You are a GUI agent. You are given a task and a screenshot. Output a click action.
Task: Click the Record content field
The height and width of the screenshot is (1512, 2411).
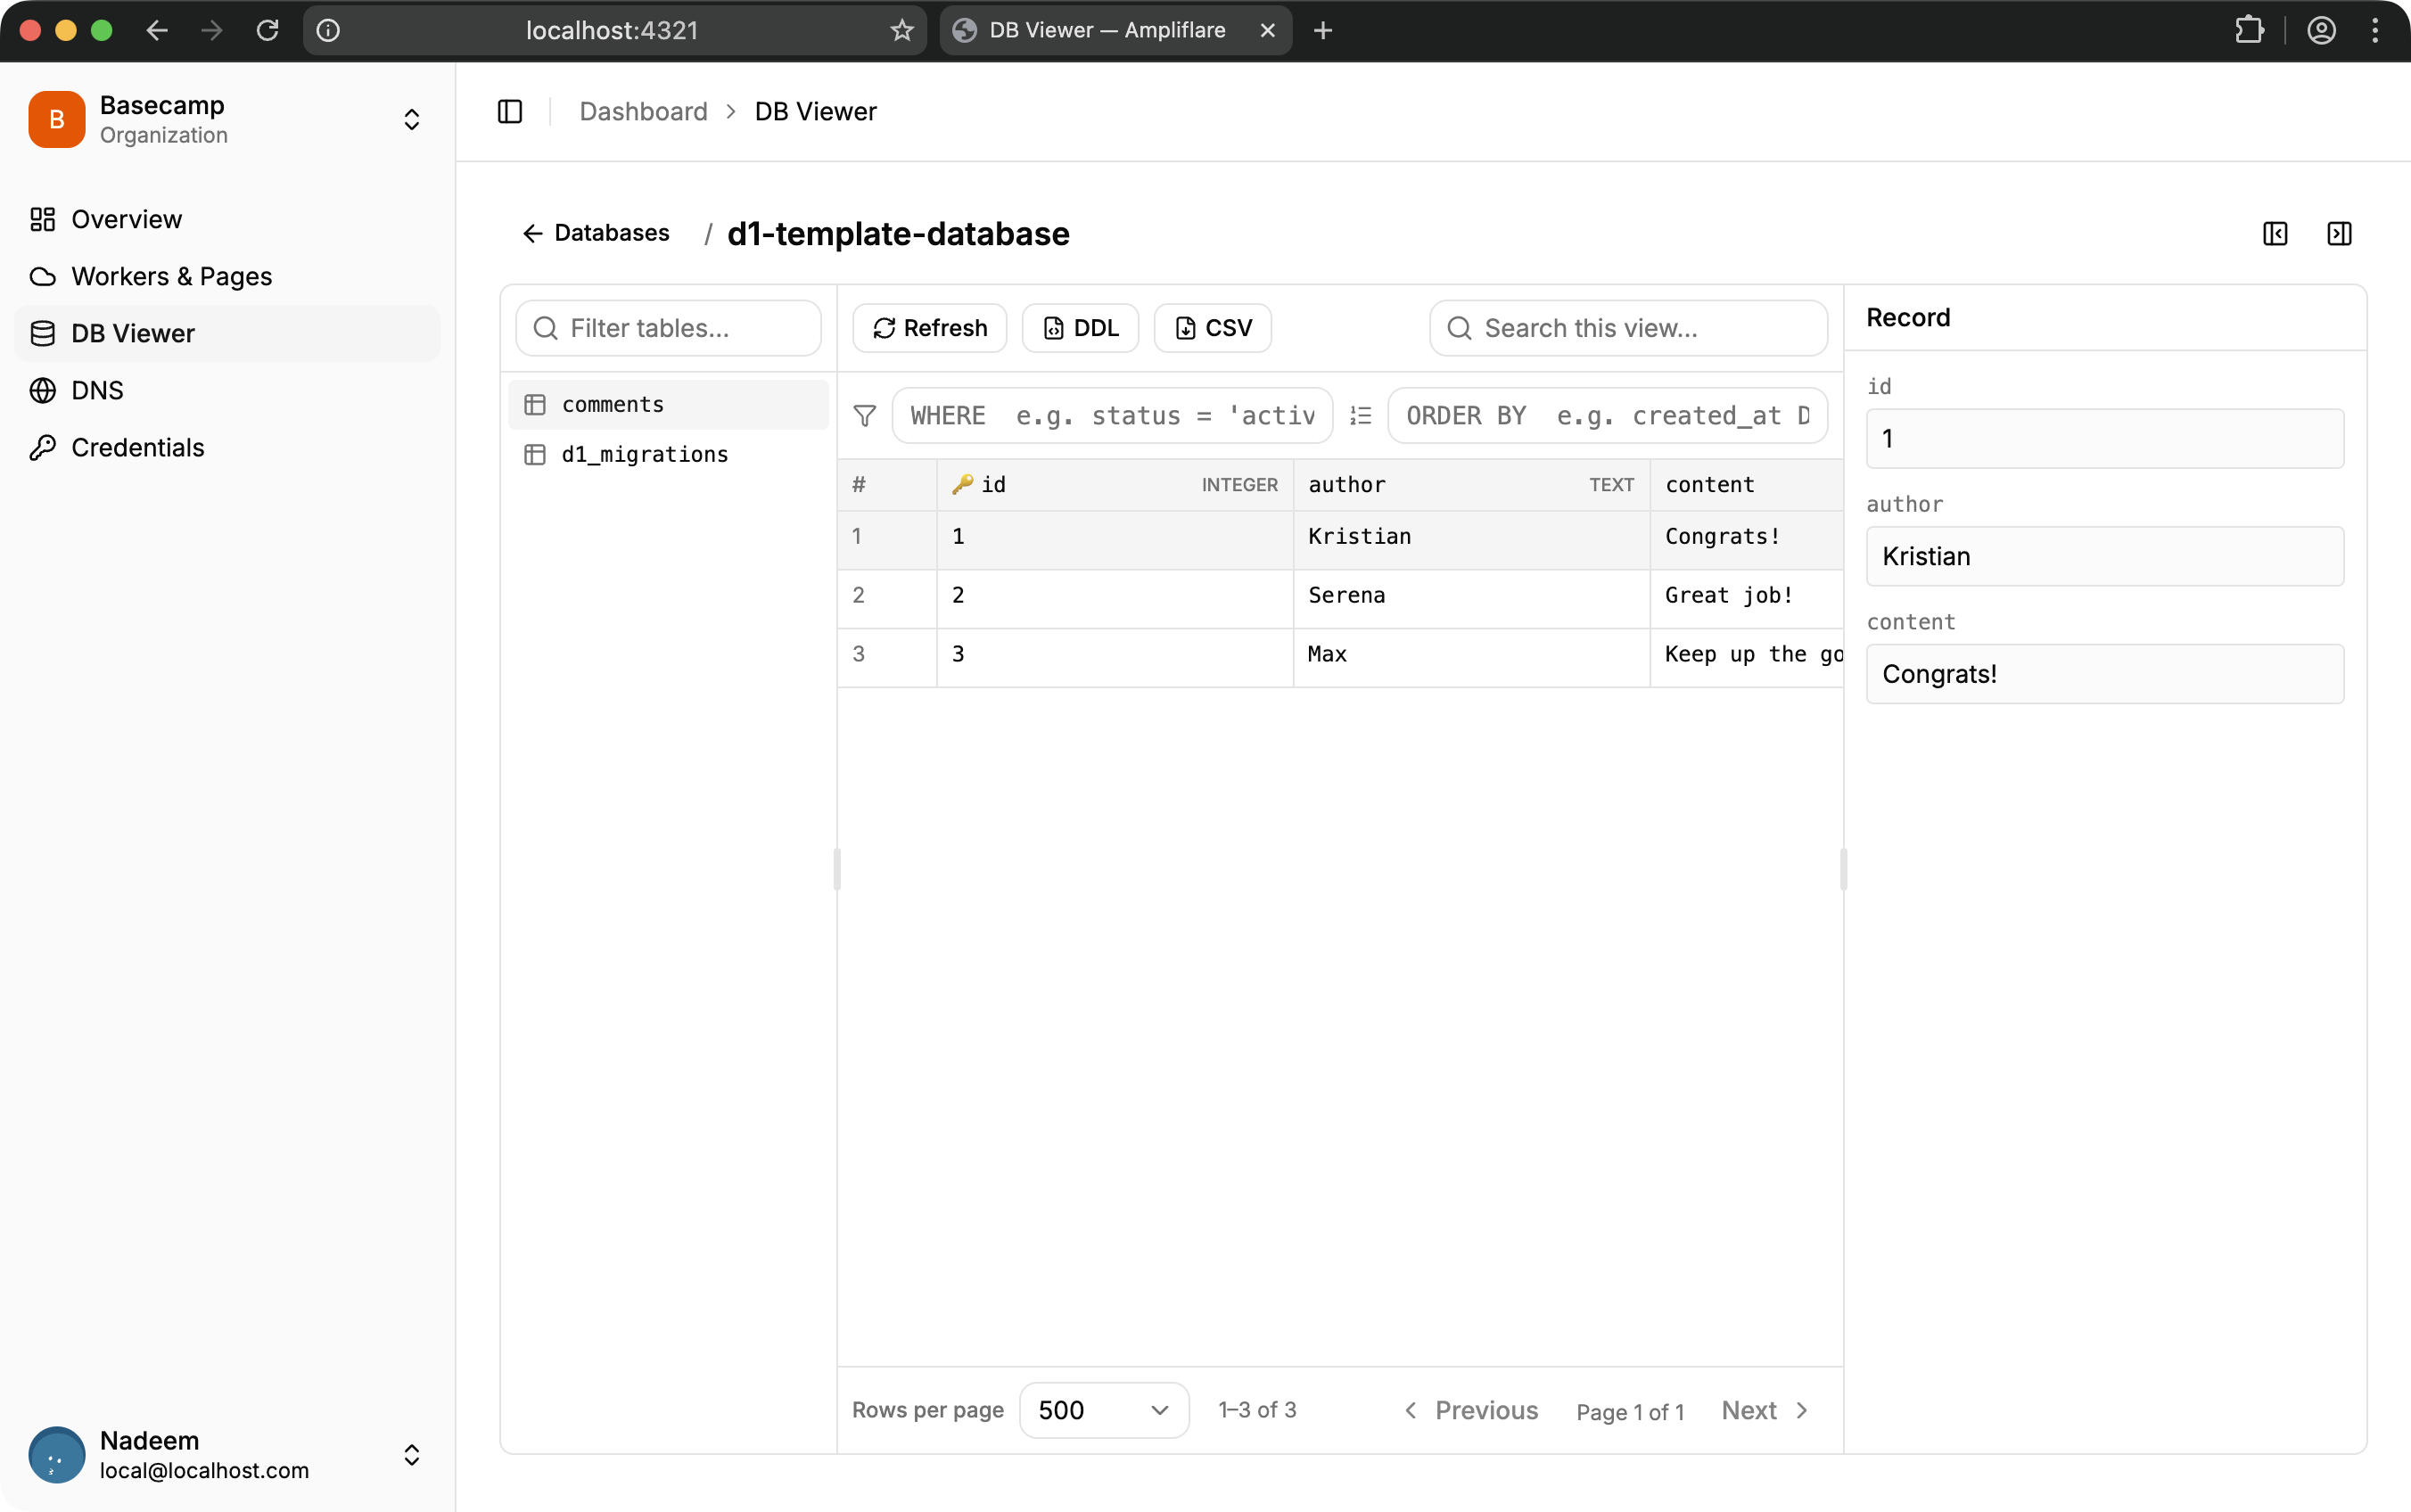(x=2105, y=674)
